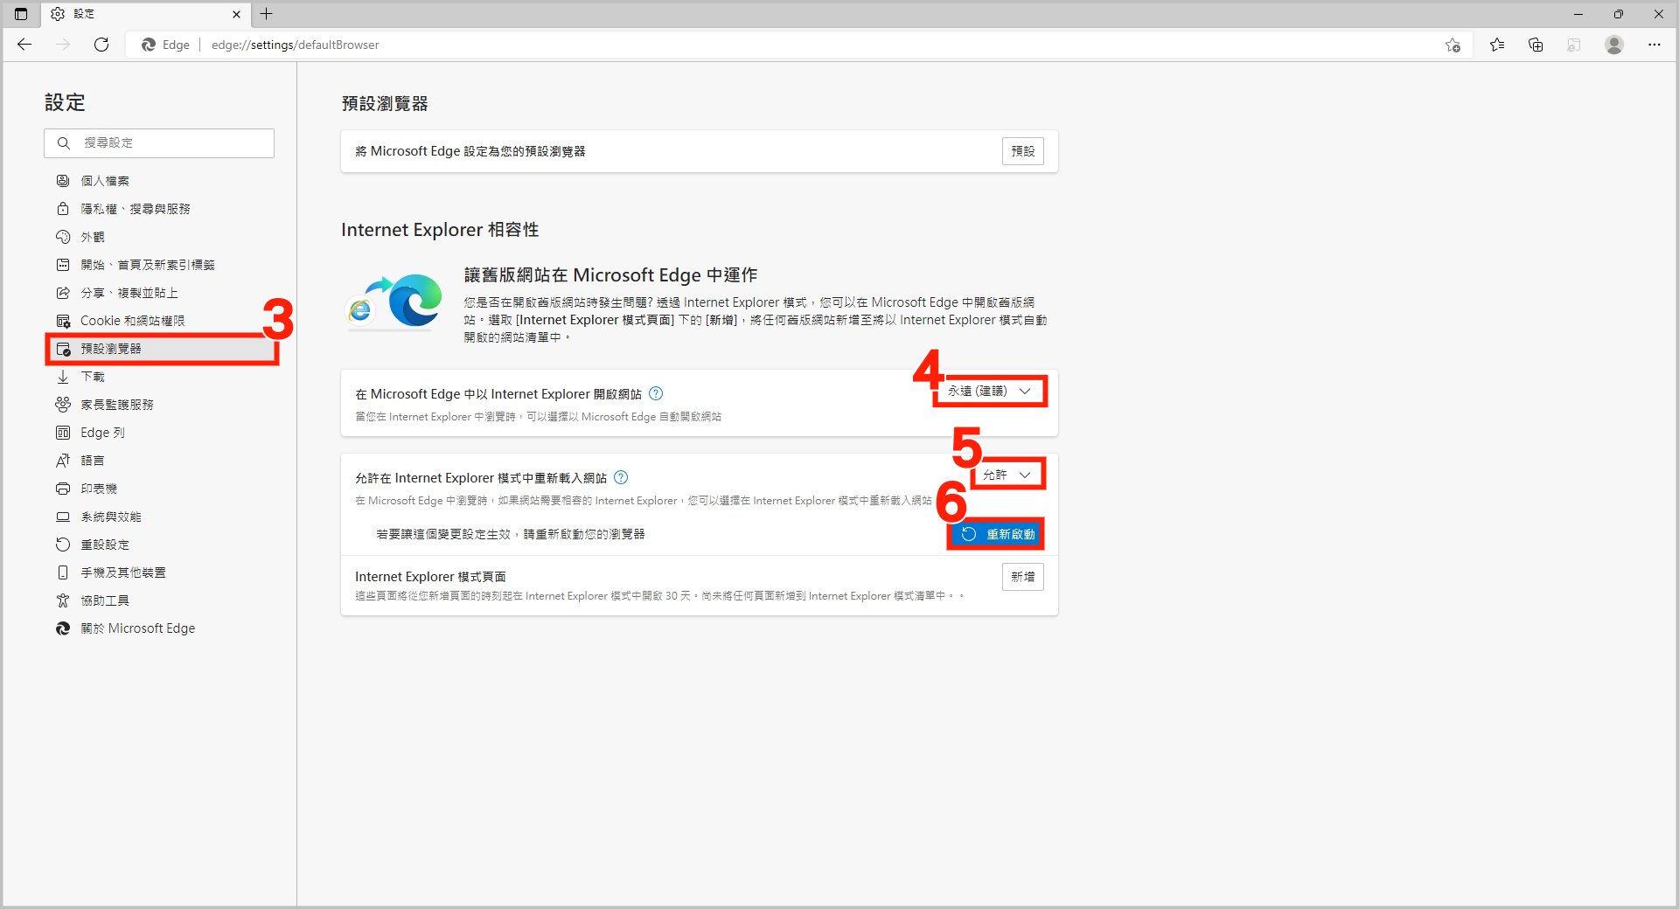Open a new tab with the plus icon
The image size is (1679, 909).
pyautogui.click(x=267, y=14)
